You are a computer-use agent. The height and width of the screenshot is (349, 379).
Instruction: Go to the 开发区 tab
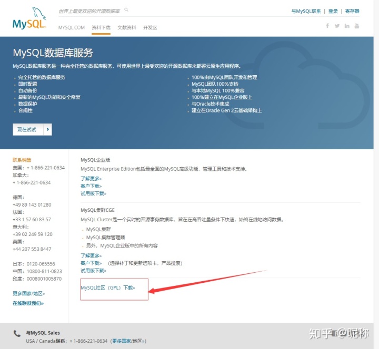point(150,27)
